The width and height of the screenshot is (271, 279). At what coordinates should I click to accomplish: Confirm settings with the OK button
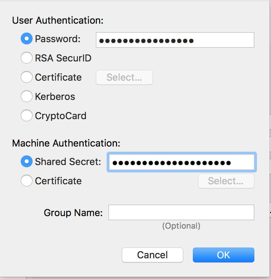click(223, 255)
